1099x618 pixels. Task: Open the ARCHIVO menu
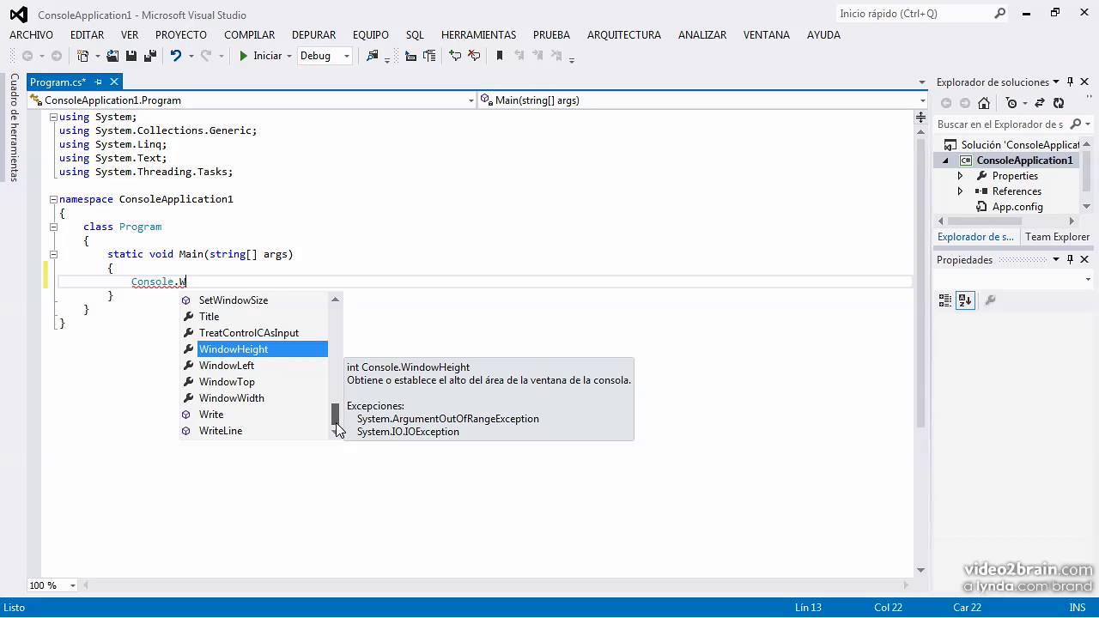click(31, 35)
